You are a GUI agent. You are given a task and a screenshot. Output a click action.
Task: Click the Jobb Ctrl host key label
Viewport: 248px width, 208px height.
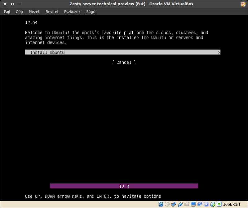click(x=232, y=204)
